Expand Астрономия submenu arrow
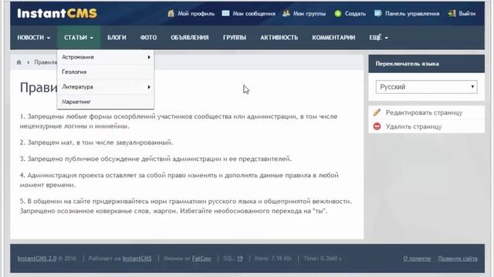Screen dimensions: 494x277 [x=149, y=57]
